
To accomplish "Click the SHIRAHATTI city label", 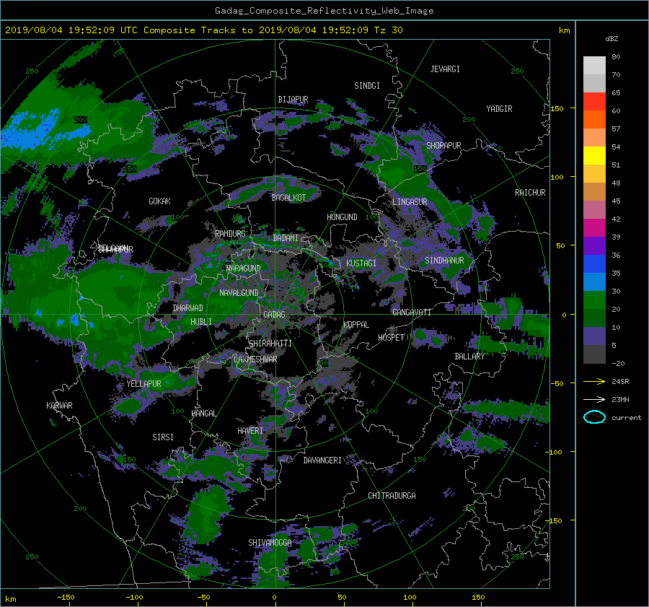I will pos(270,344).
